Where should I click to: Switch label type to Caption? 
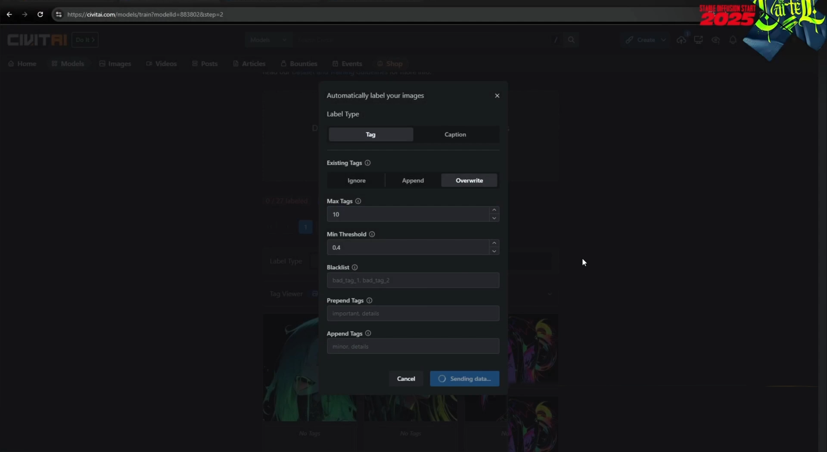(455, 135)
